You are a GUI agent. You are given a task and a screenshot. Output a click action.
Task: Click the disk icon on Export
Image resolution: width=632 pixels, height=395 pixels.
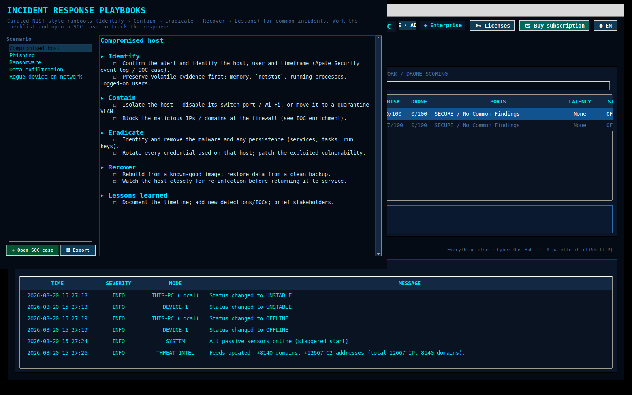pyautogui.click(x=68, y=250)
